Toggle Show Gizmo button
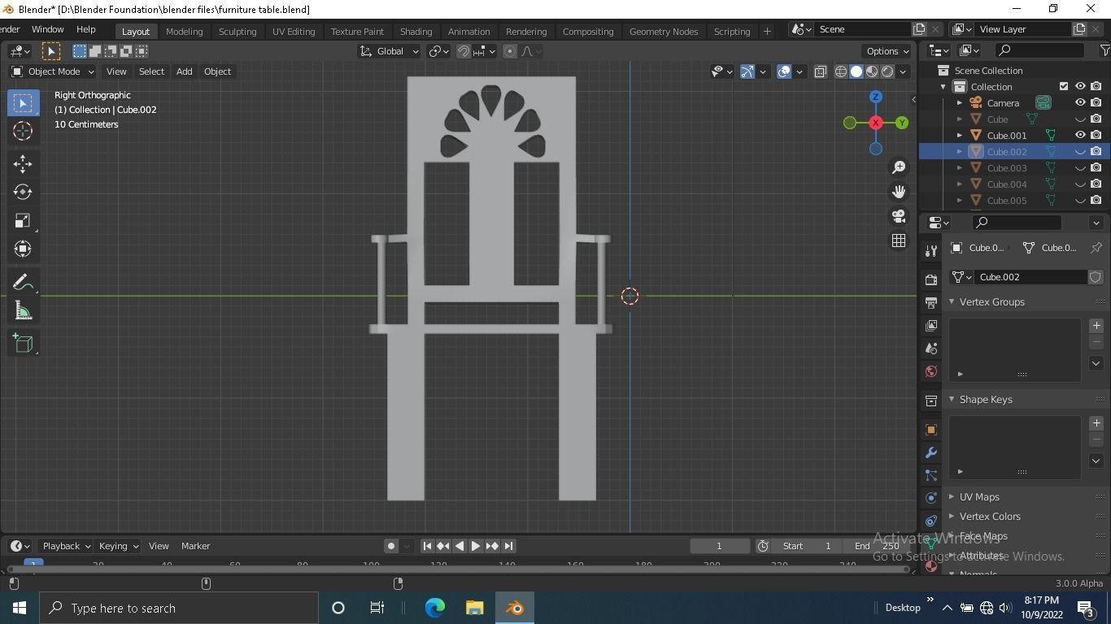 coord(747,71)
